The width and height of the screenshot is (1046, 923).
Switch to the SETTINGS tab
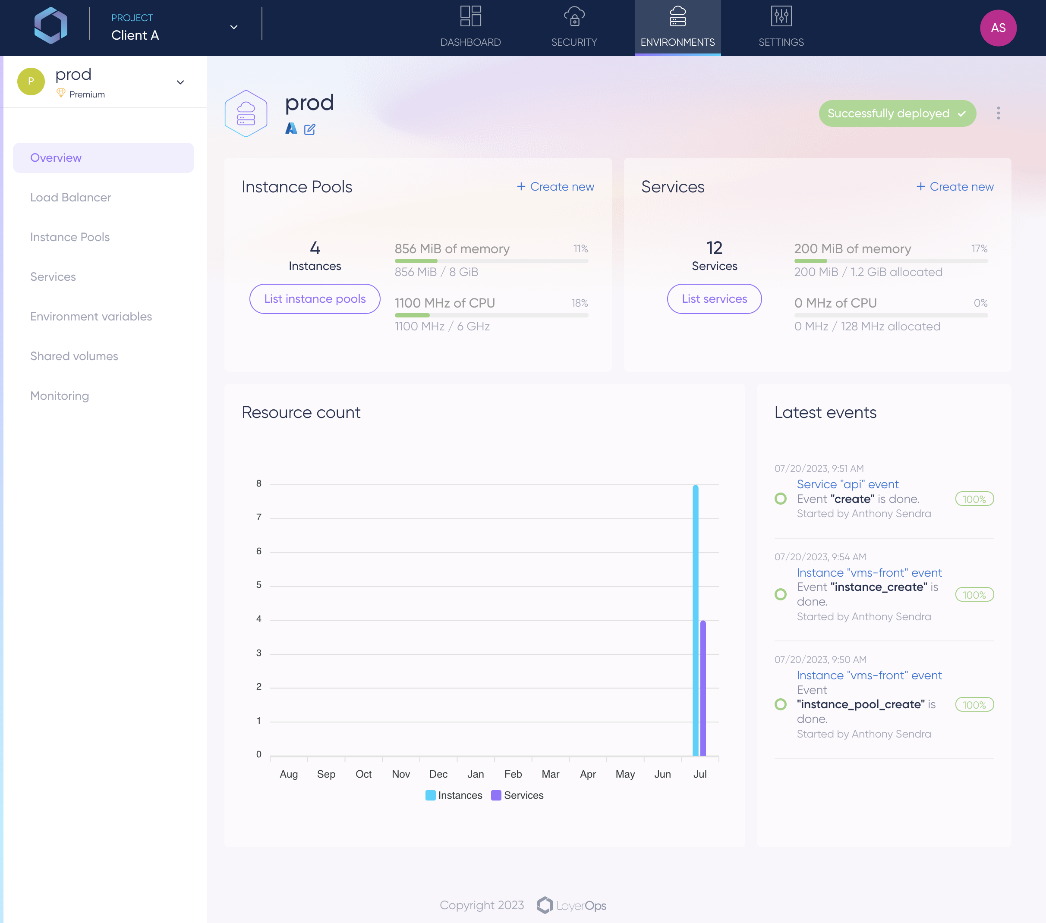click(781, 28)
